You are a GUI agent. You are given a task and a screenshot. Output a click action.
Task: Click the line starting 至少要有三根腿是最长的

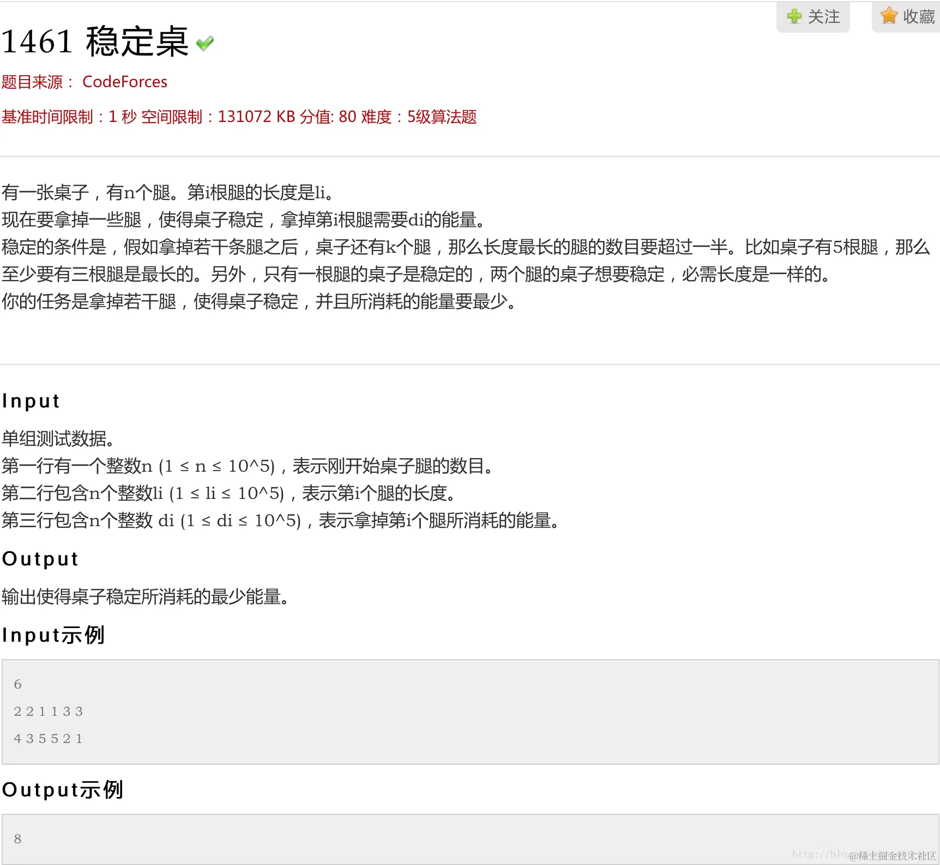point(416,273)
